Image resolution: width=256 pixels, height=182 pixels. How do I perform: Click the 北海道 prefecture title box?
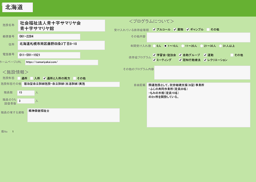(x=17, y=8)
